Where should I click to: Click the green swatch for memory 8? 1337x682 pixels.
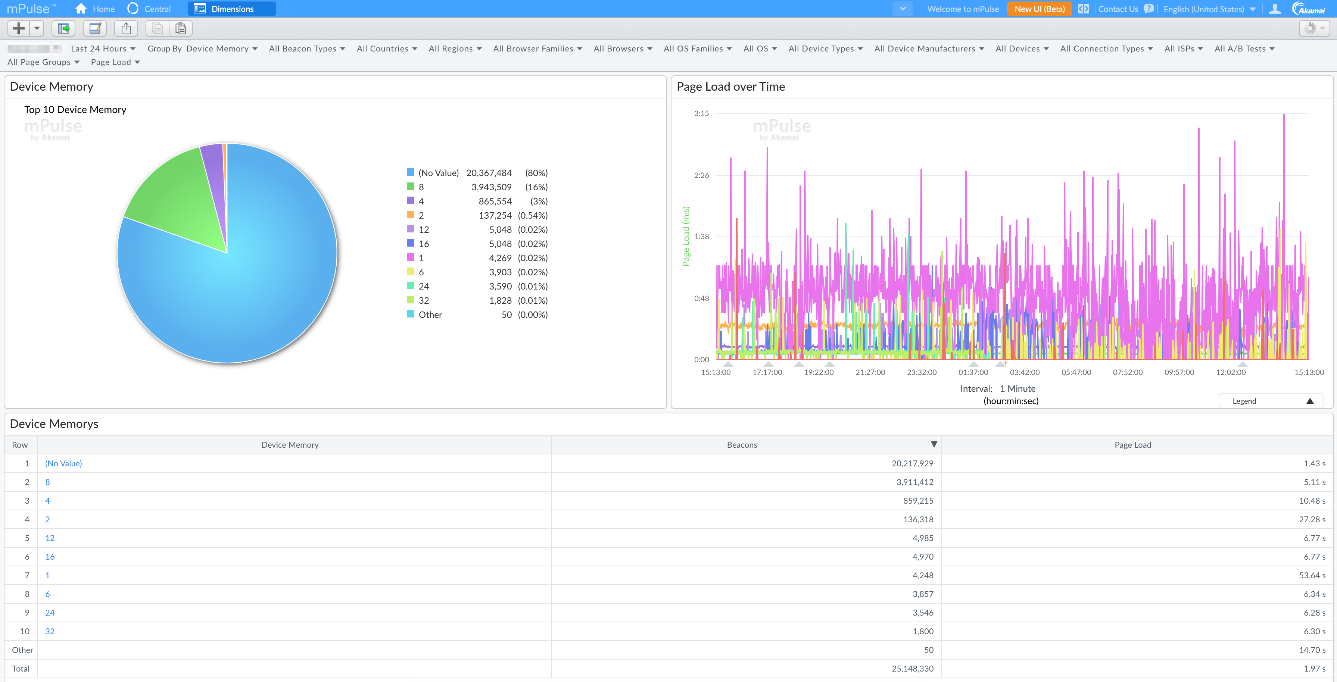tap(410, 187)
